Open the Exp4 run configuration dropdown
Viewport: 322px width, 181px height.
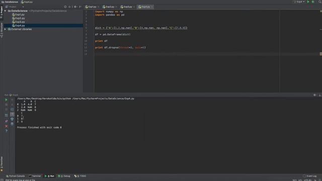click(299, 2)
